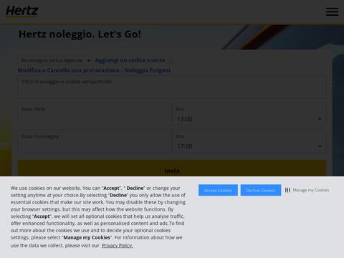
Task: Open Modifica o Cancella una prenotazione
Action: [69, 70]
